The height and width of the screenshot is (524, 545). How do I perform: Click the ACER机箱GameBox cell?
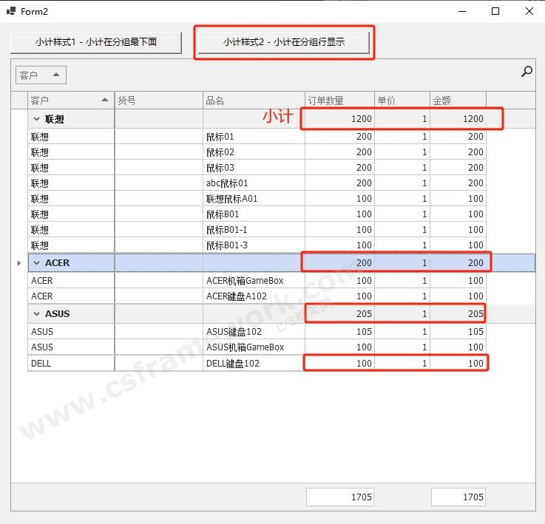(x=253, y=281)
